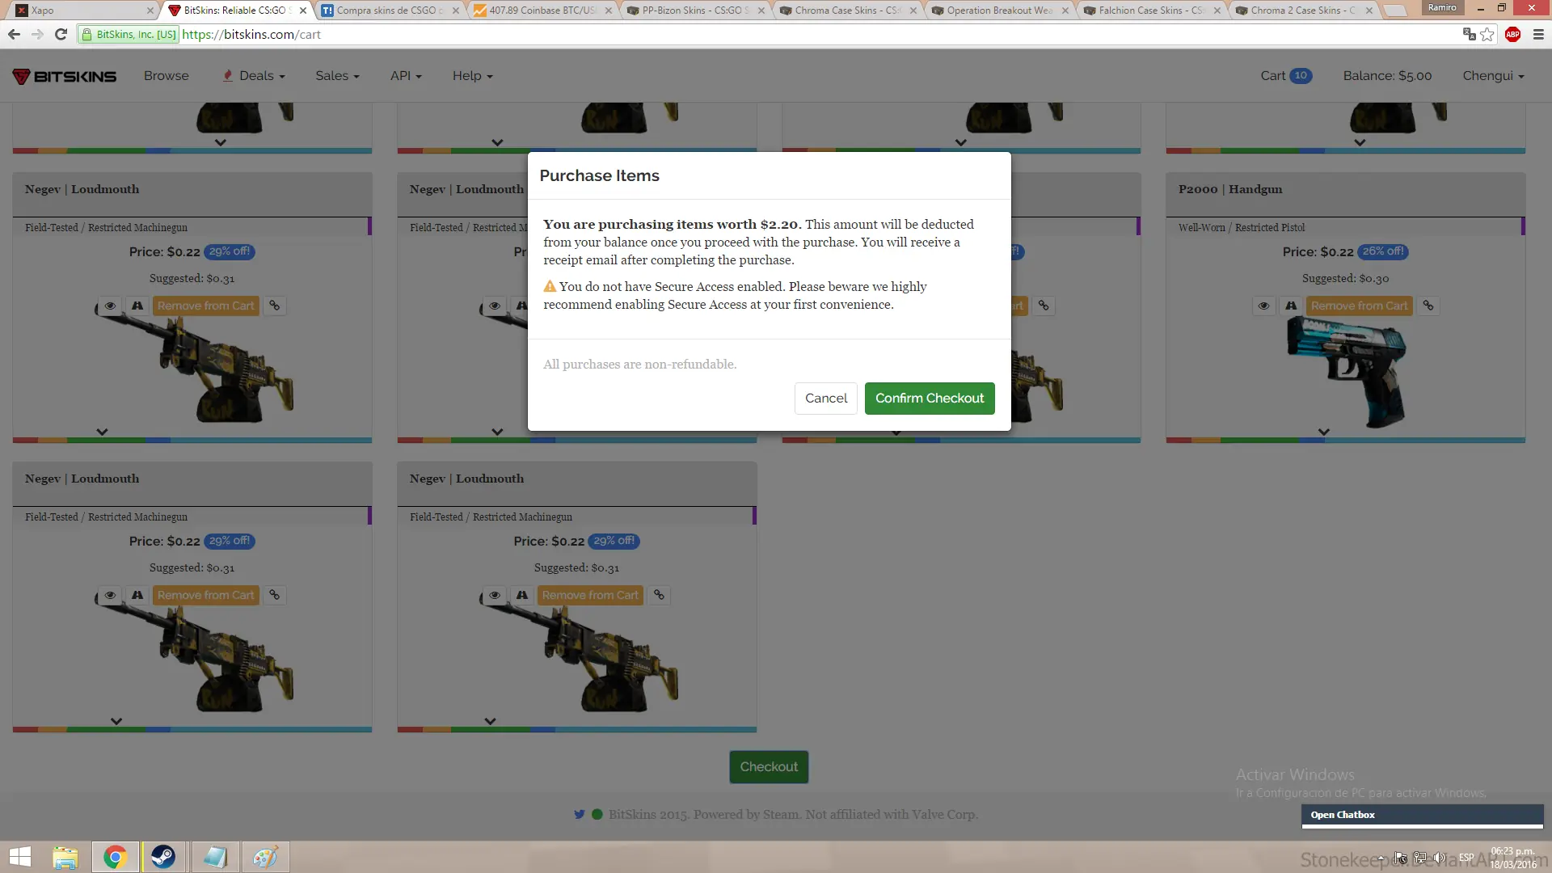
Task: Expand the Deals dropdown menu
Action: click(x=254, y=76)
